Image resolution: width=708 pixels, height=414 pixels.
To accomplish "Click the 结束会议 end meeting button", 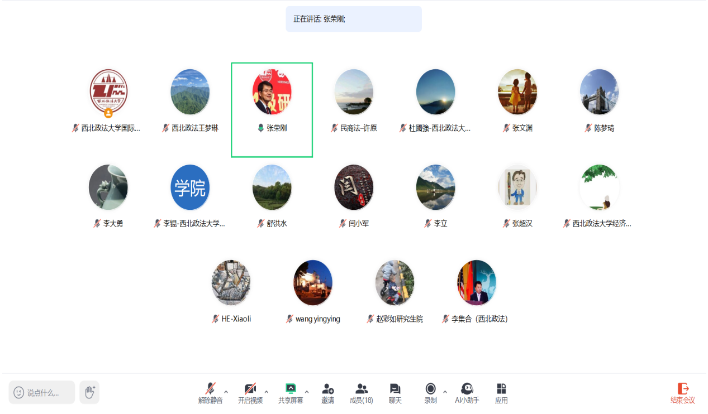I will point(682,393).
